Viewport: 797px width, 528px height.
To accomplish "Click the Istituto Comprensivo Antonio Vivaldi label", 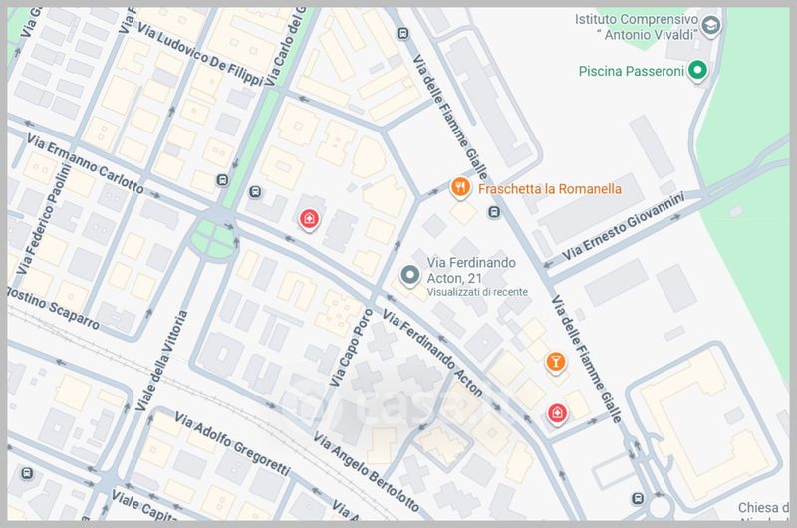I will click(x=637, y=27).
